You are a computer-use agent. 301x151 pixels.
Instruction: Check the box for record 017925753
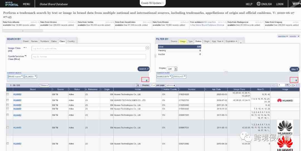click(8, 100)
